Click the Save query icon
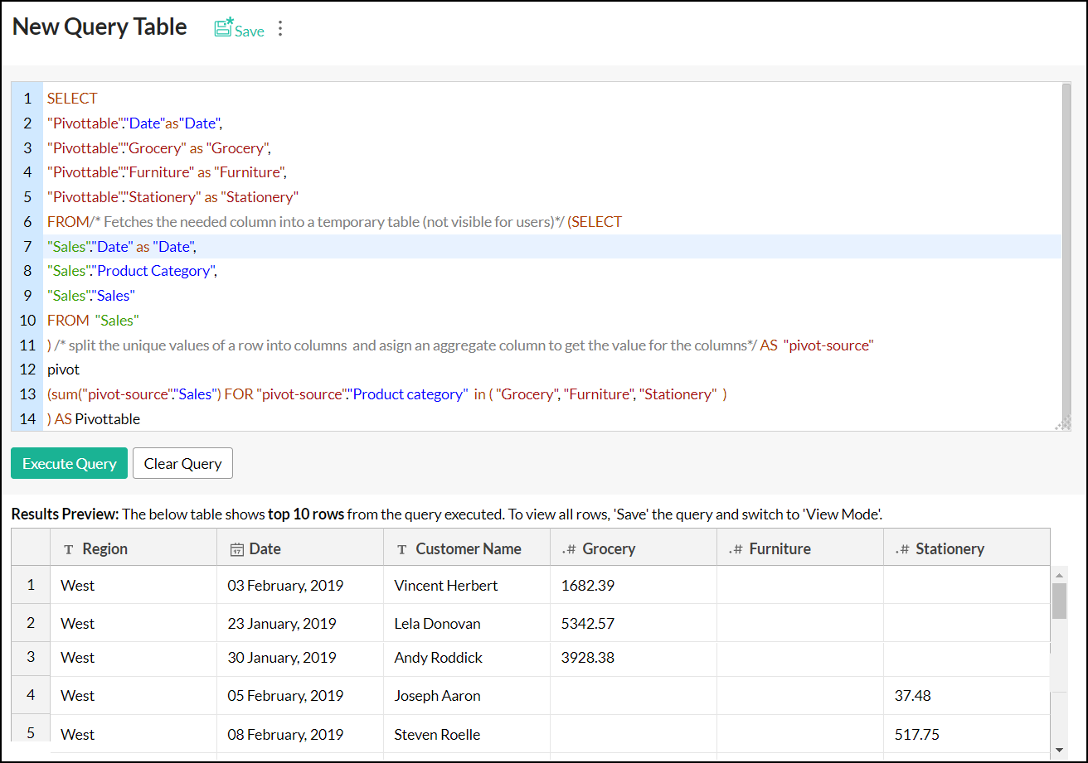The height and width of the screenshot is (763, 1088). 224,28
